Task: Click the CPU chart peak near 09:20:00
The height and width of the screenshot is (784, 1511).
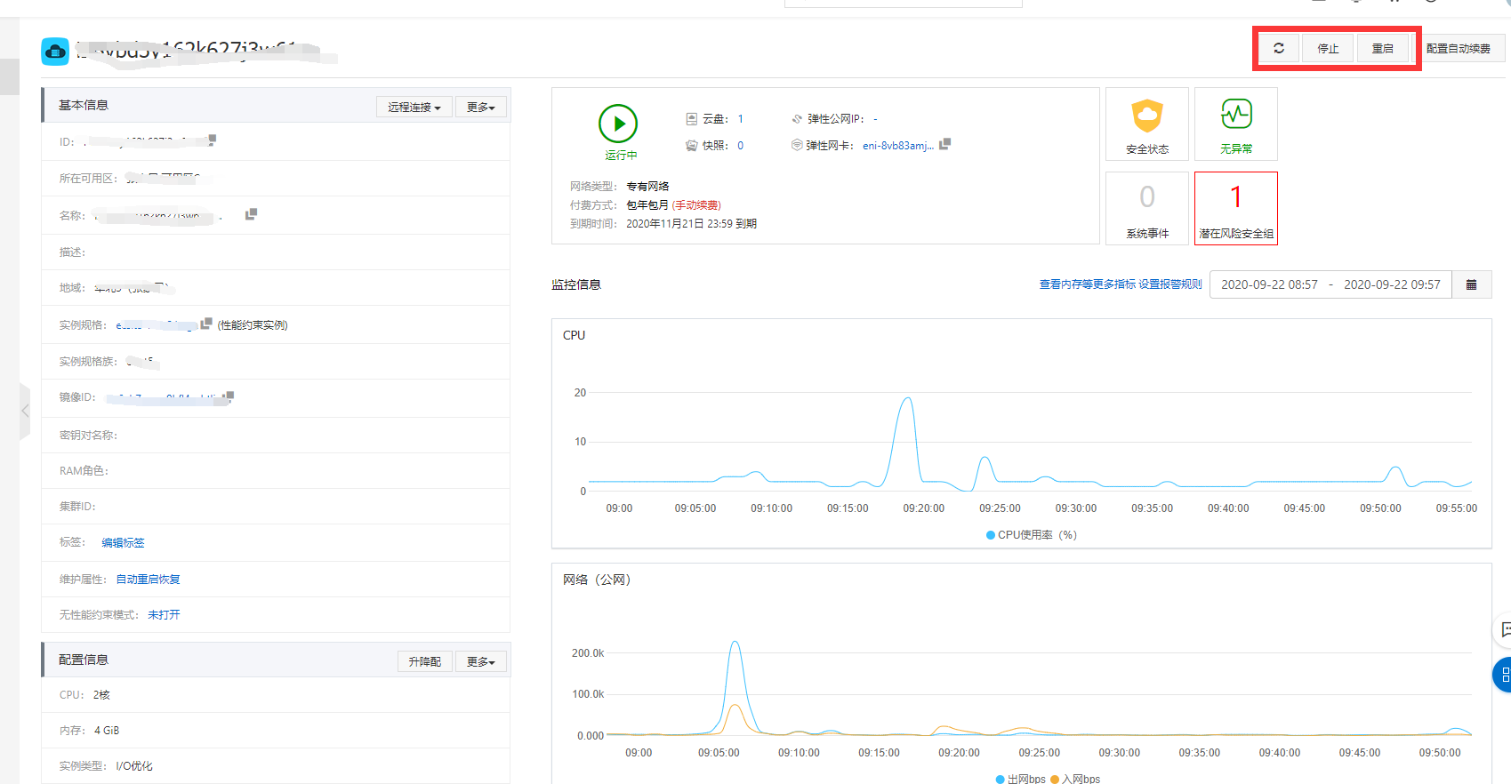Action: pyautogui.click(x=907, y=398)
